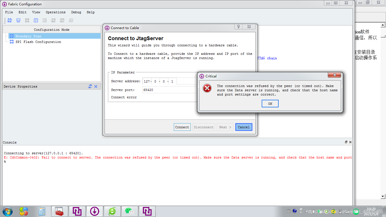Click the grey 'E' erase toolbar icon

click(71, 20)
